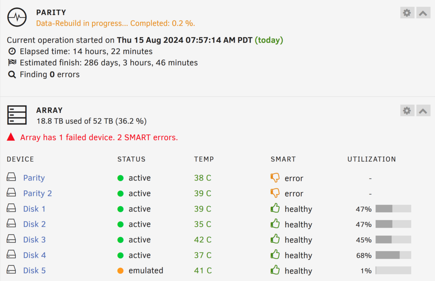Open Disk 3 device page
Screen dimensions: 435x281
click(x=34, y=240)
